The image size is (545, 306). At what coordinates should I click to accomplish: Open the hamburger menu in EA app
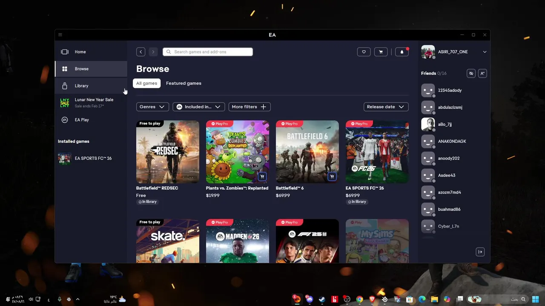[60, 35]
